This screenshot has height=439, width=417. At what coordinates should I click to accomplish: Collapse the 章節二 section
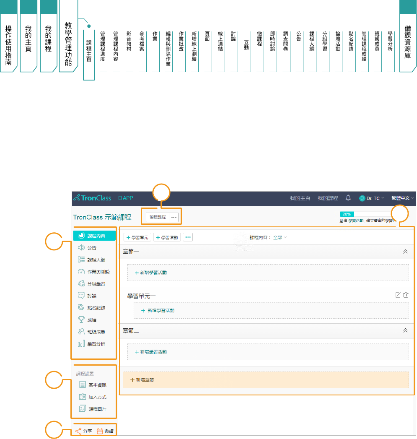[x=405, y=331]
